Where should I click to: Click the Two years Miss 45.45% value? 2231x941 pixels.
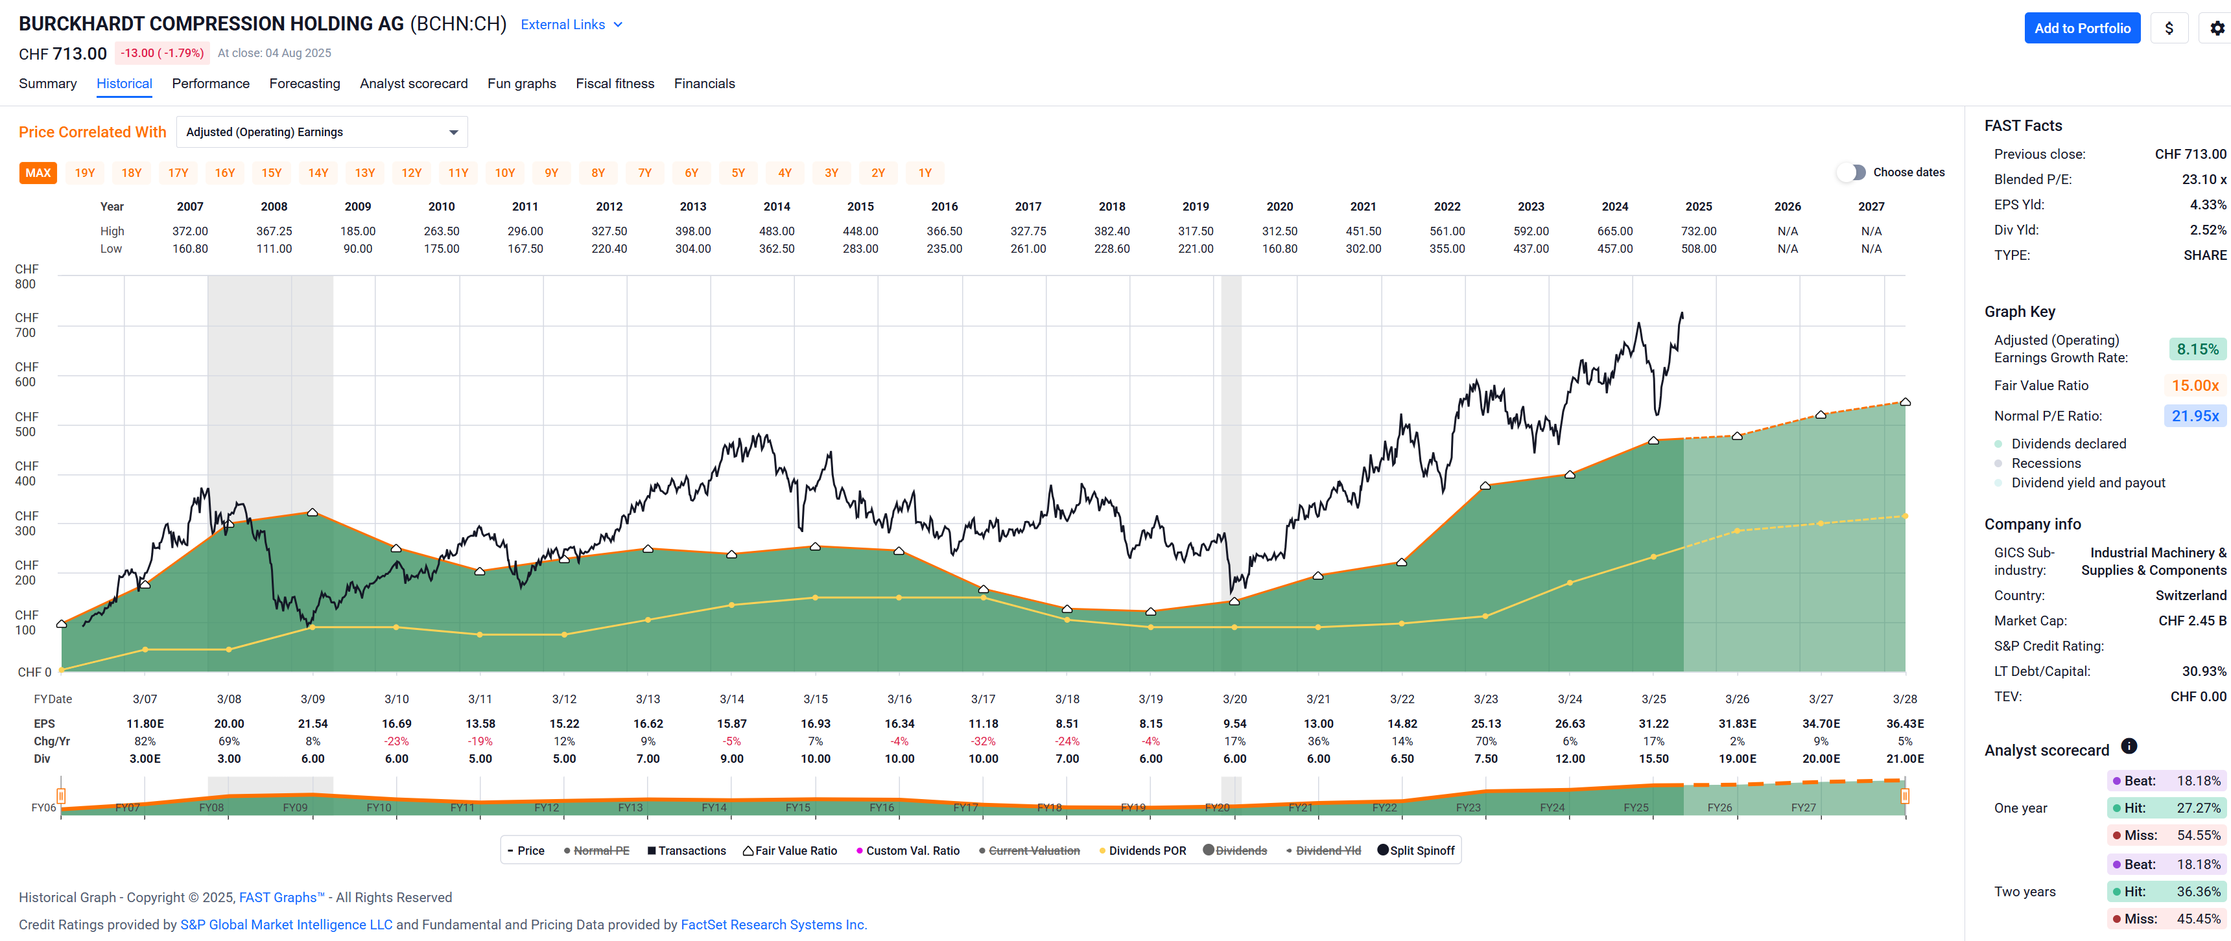pyautogui.click(x=2166, y=918)
